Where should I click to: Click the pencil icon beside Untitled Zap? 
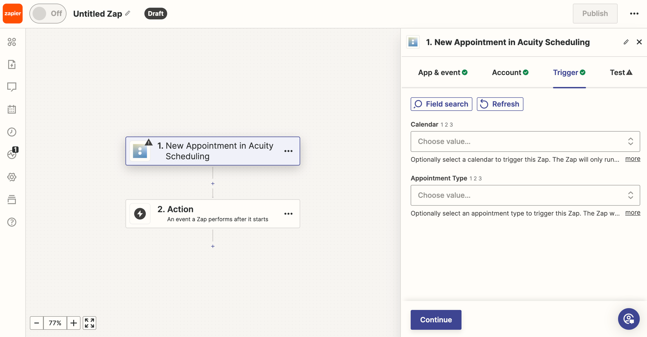[x=128, y=13]
